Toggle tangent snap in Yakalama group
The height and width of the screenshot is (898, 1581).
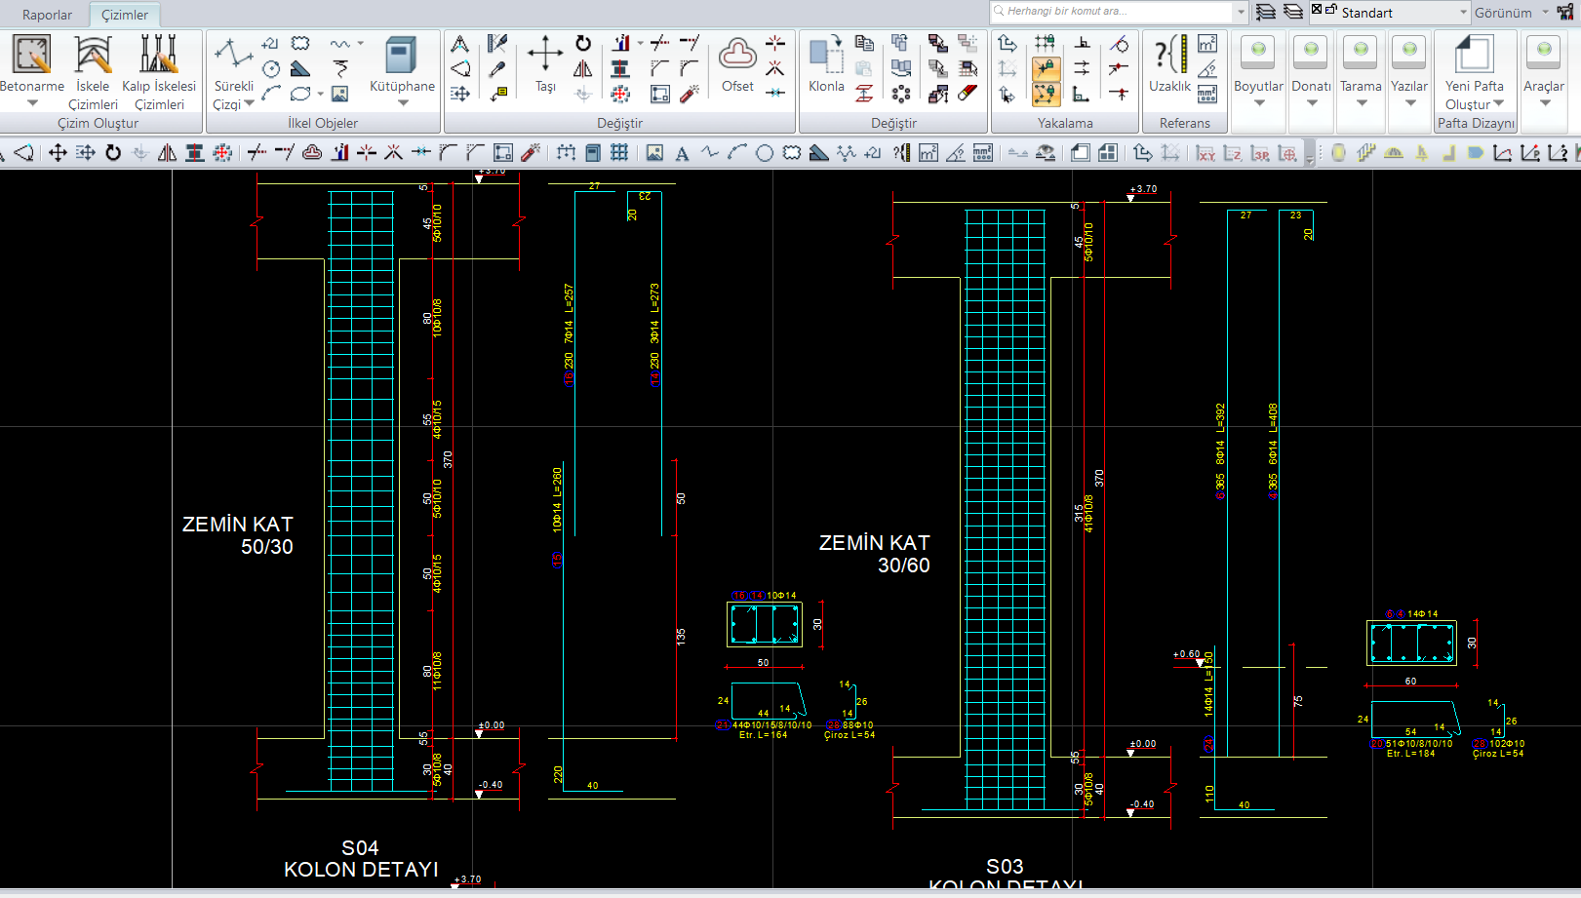coord(1119,43)
